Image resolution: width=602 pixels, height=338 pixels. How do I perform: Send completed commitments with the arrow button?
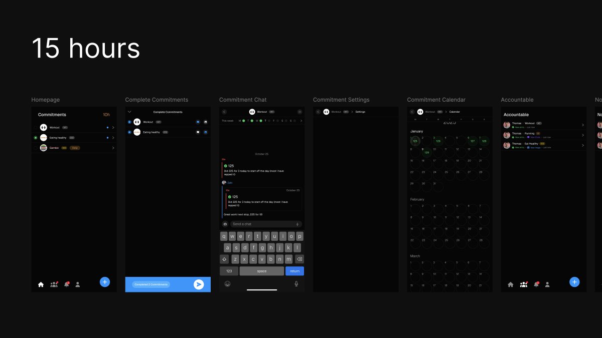tap(199, 284)
